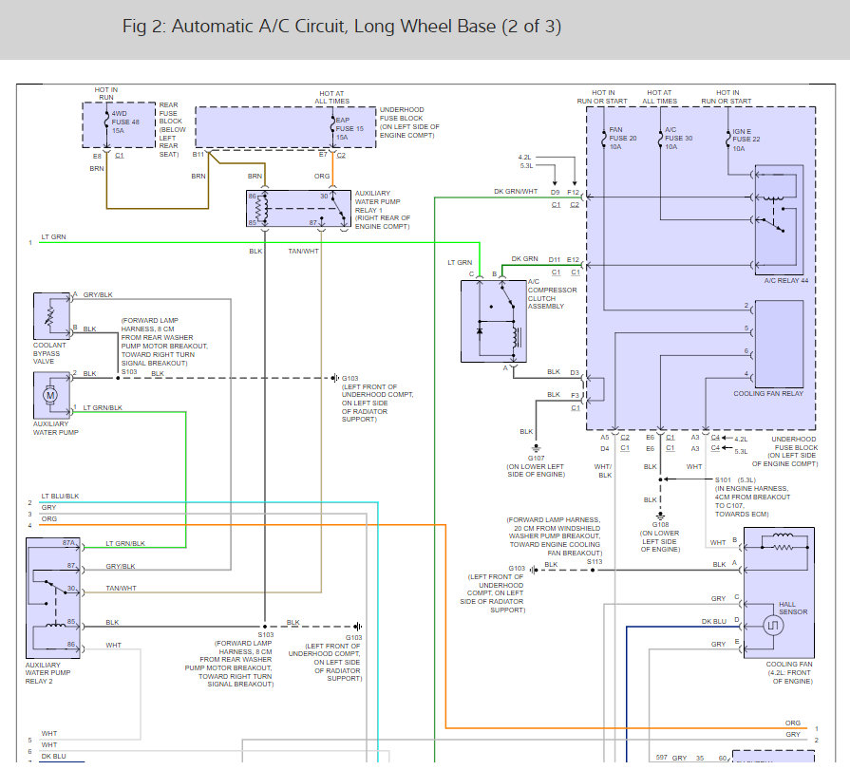Click 'REAR FUSE BLOCK (BELOW LEFT REAR SEAT)' text
This screenshot has width=850, height=770.
tap(173, 129)
